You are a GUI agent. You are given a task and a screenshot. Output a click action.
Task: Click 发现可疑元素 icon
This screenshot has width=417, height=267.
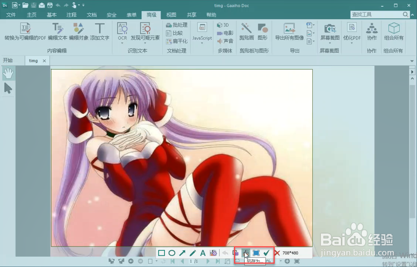pyautogui.click(x=145, y=28)
